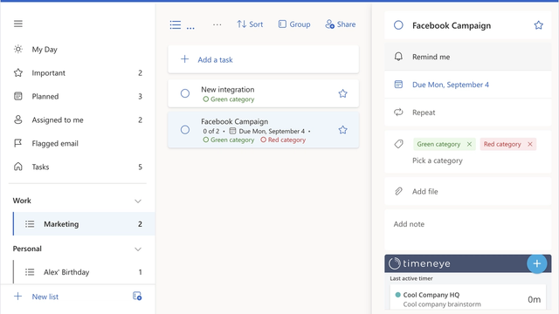Remove the Red category tag

pos(530,144)
